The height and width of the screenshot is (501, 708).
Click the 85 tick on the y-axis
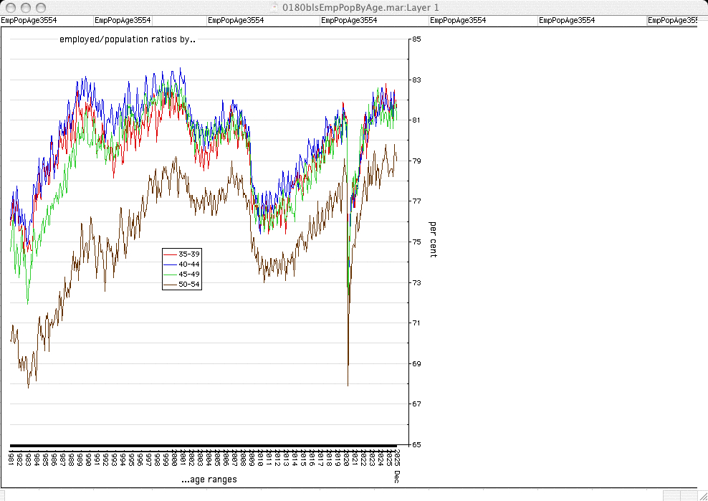coord(416,39)
